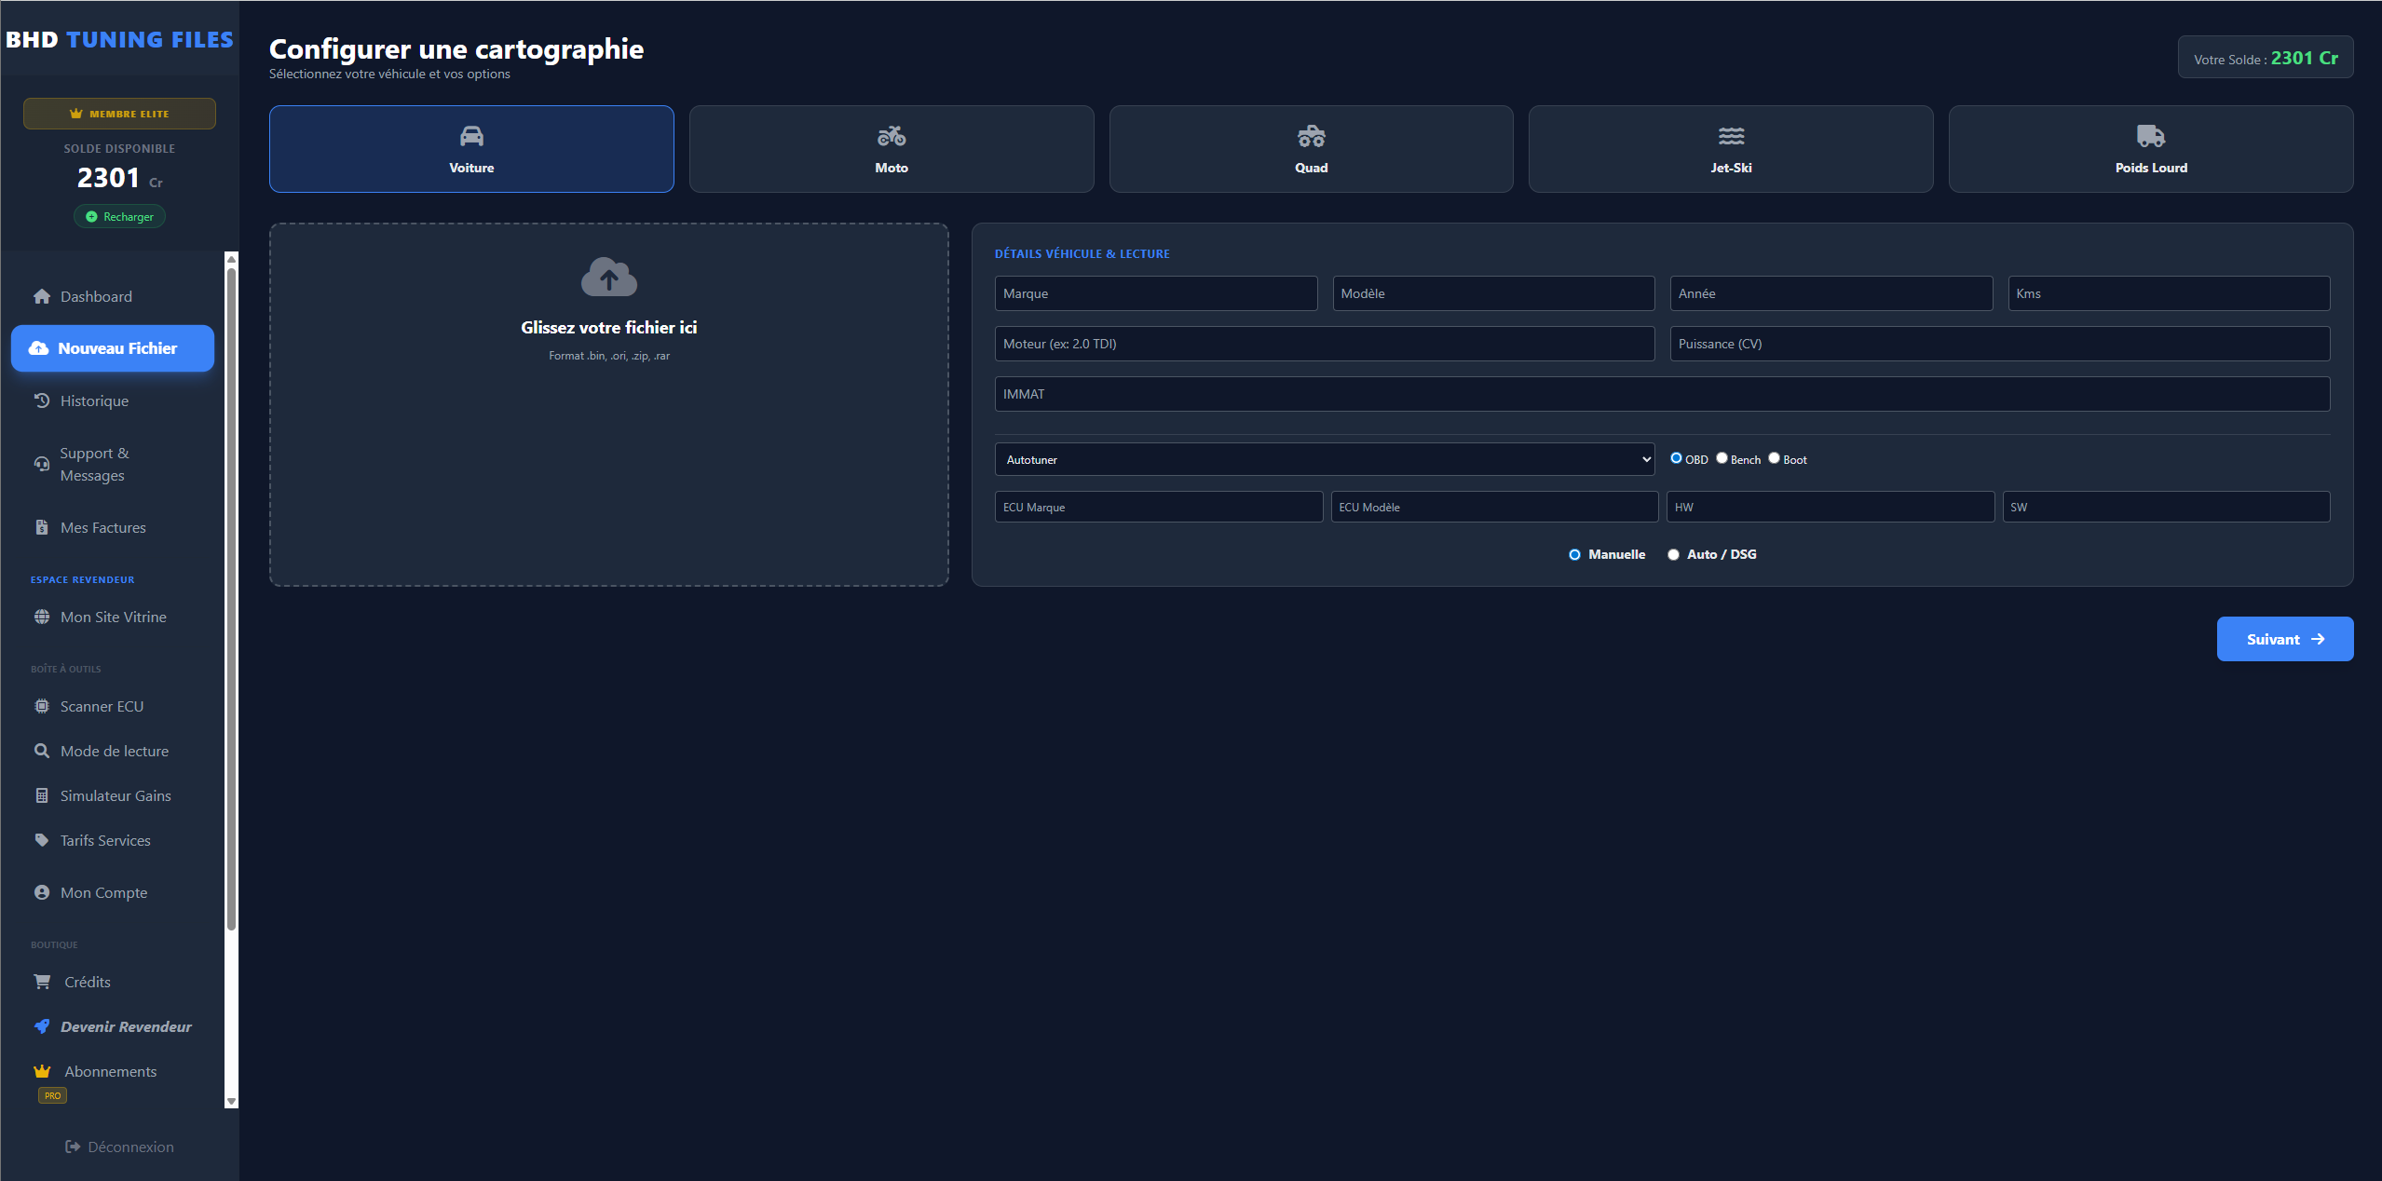This screenshot has width=2382, height=1181.
Task: Open Support & Messages with the headset icon
Action: pyautogui.click(x=41, y=464)
